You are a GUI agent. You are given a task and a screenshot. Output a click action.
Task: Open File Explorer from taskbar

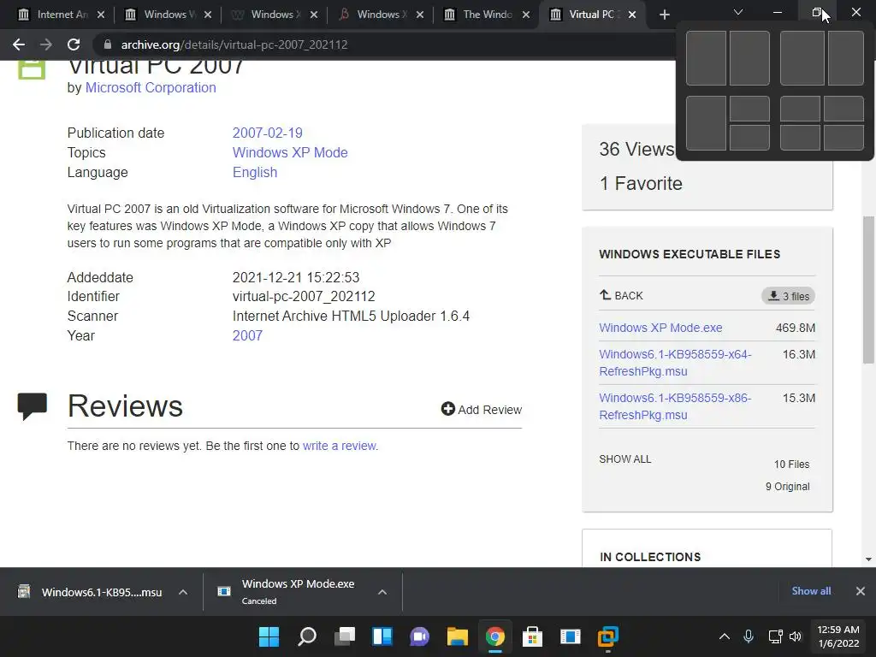[x=457, y=636]
